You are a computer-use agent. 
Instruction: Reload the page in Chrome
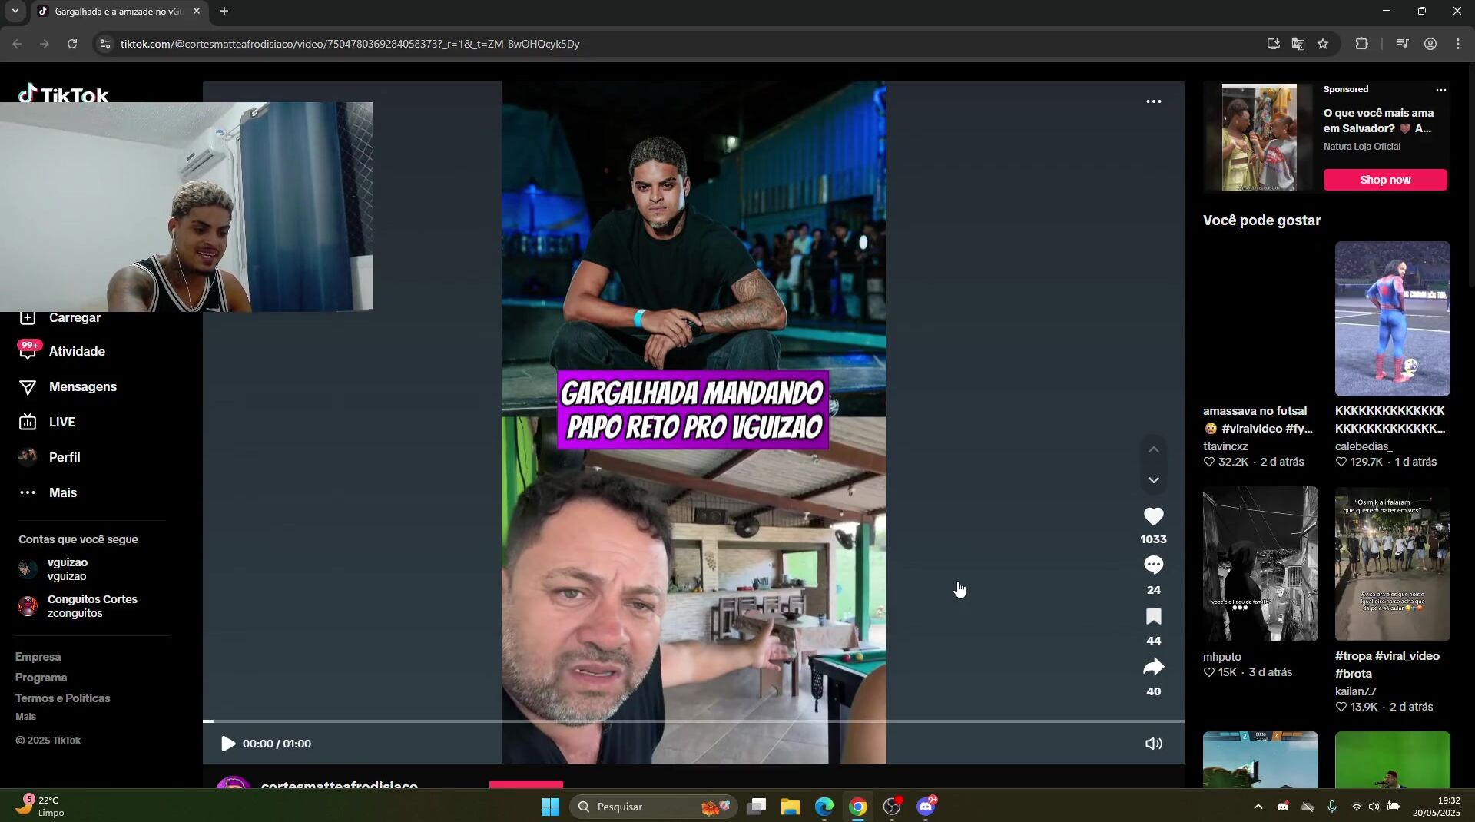(x=72, y=44)
